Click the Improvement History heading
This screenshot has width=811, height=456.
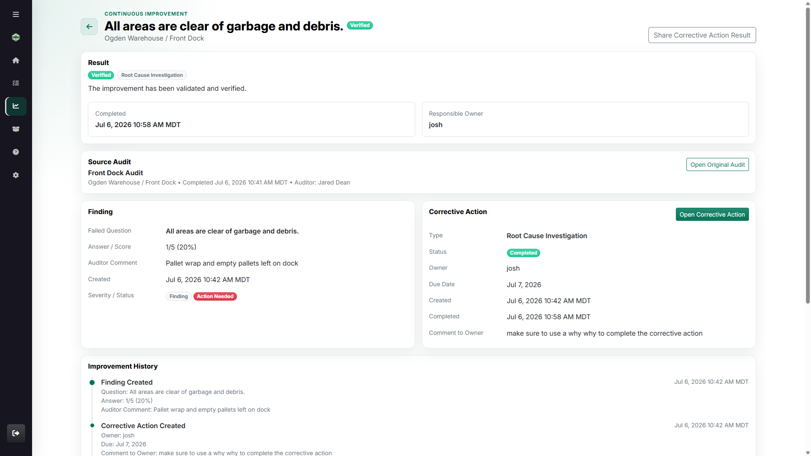click(x=123, y=366)
